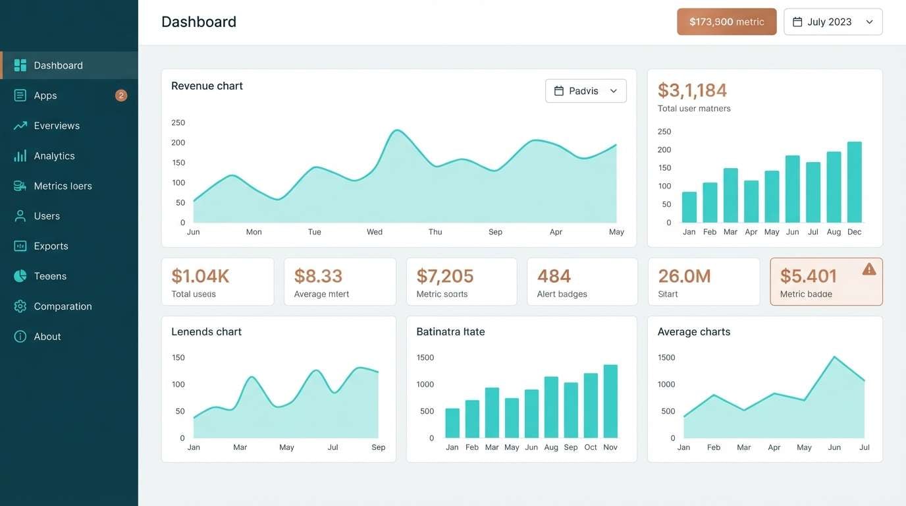Switch to the Dashboard sidebar item
Screen dimensions: 906x506
pyautogui.click(x=58, y=65)
